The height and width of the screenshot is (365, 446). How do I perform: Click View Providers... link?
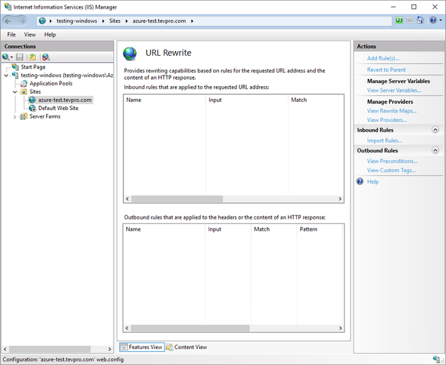(x=386, y=120)
